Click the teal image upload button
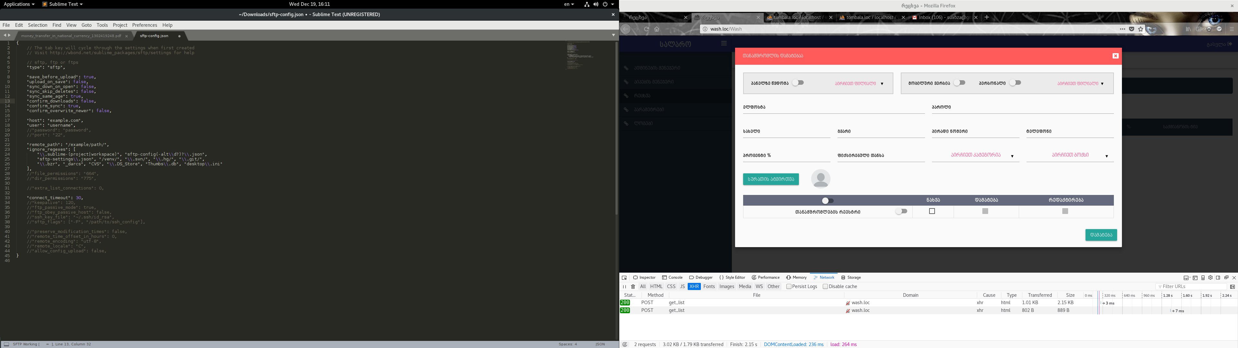Screen dimensions: 1238x348 [771, 179]
